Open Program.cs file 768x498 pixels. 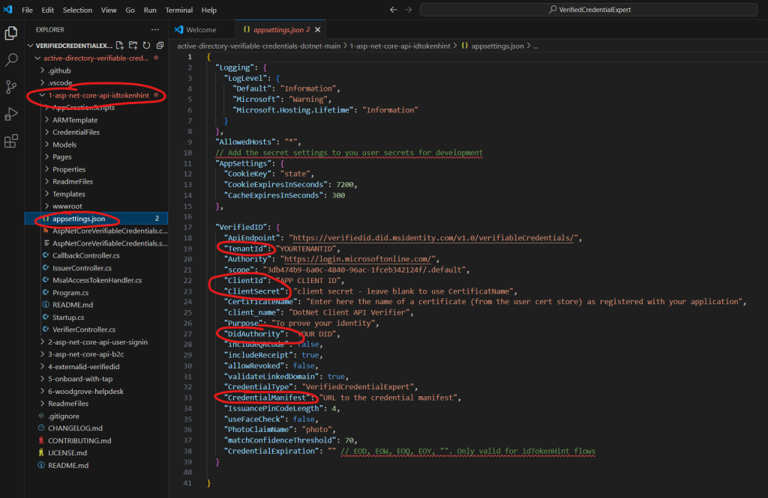pyautogui.click(x=70, y=293)
